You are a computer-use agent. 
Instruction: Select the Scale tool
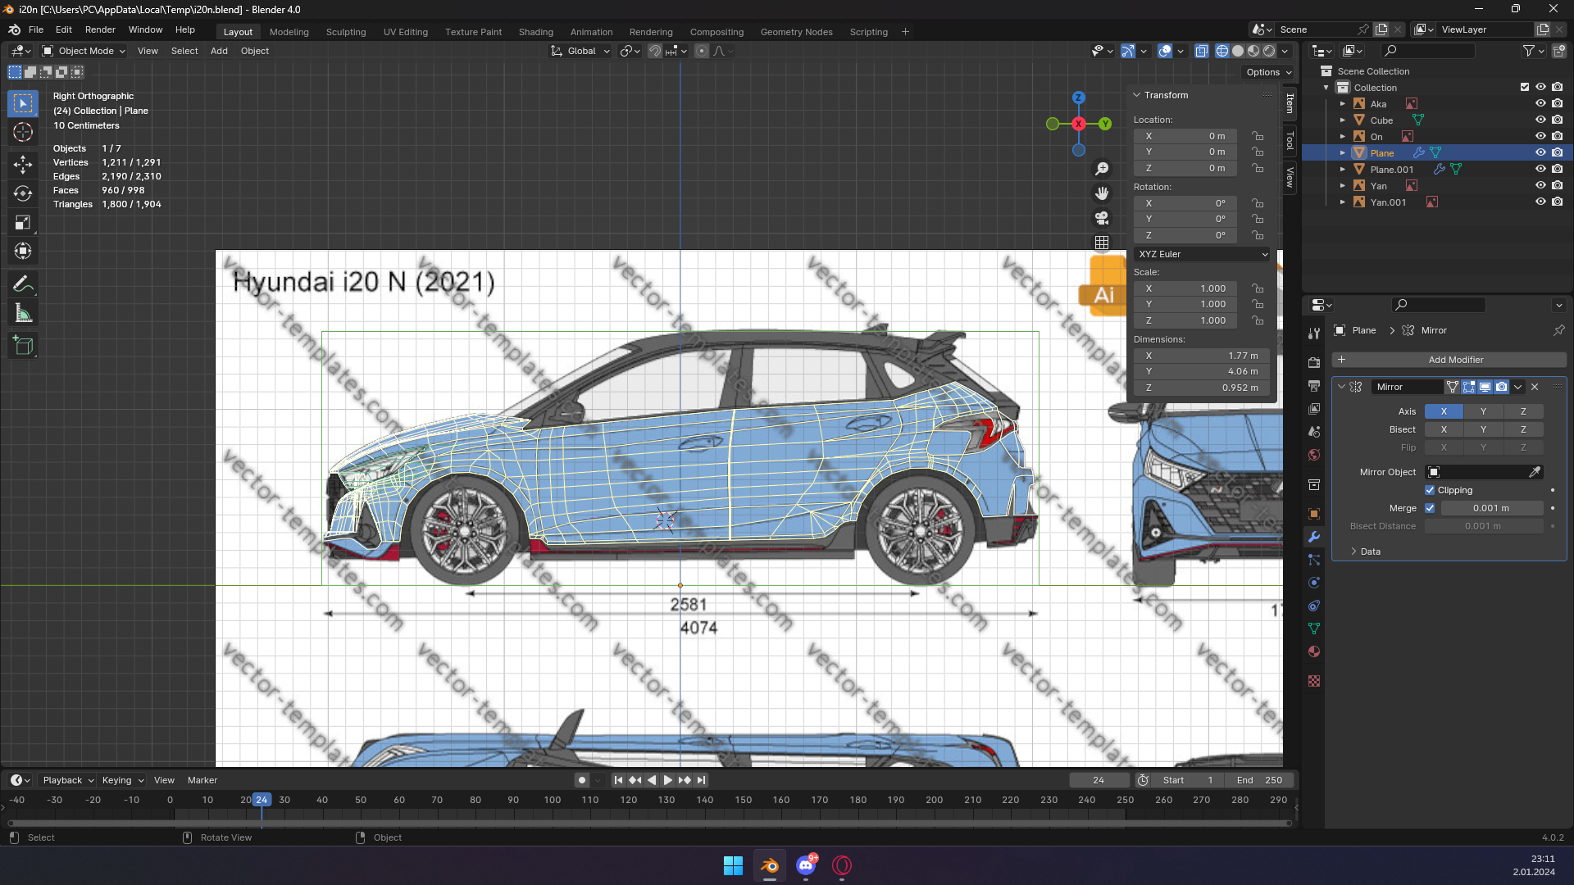pos(23,222)
